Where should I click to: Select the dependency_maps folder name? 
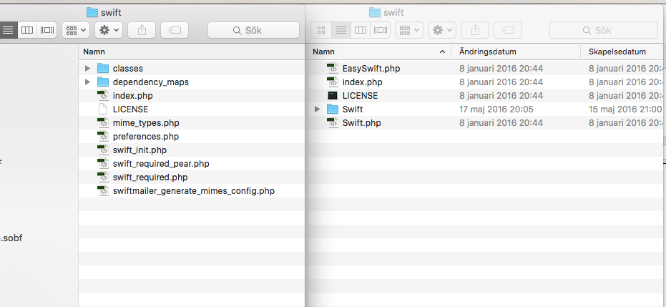(151, 82)
